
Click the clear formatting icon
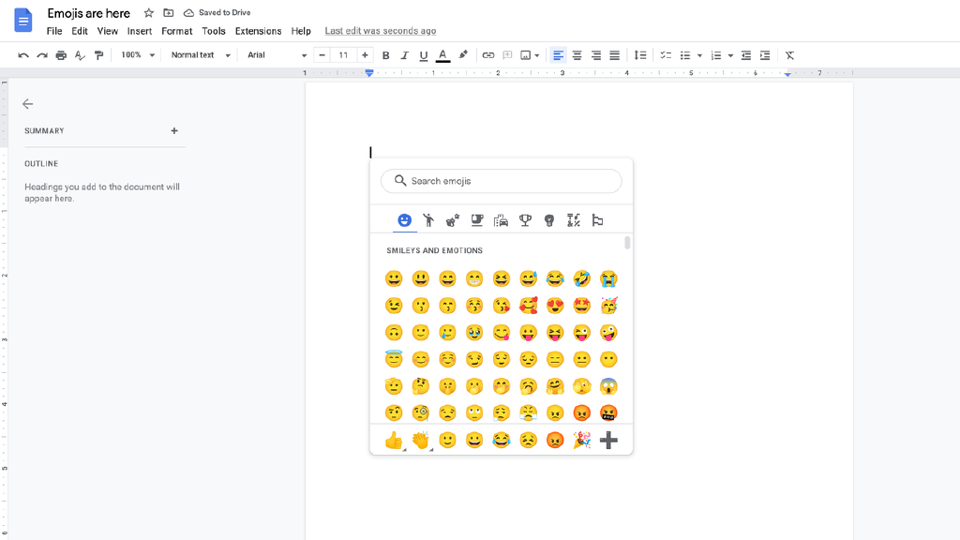pyautogui.click(x=789, y=55)
